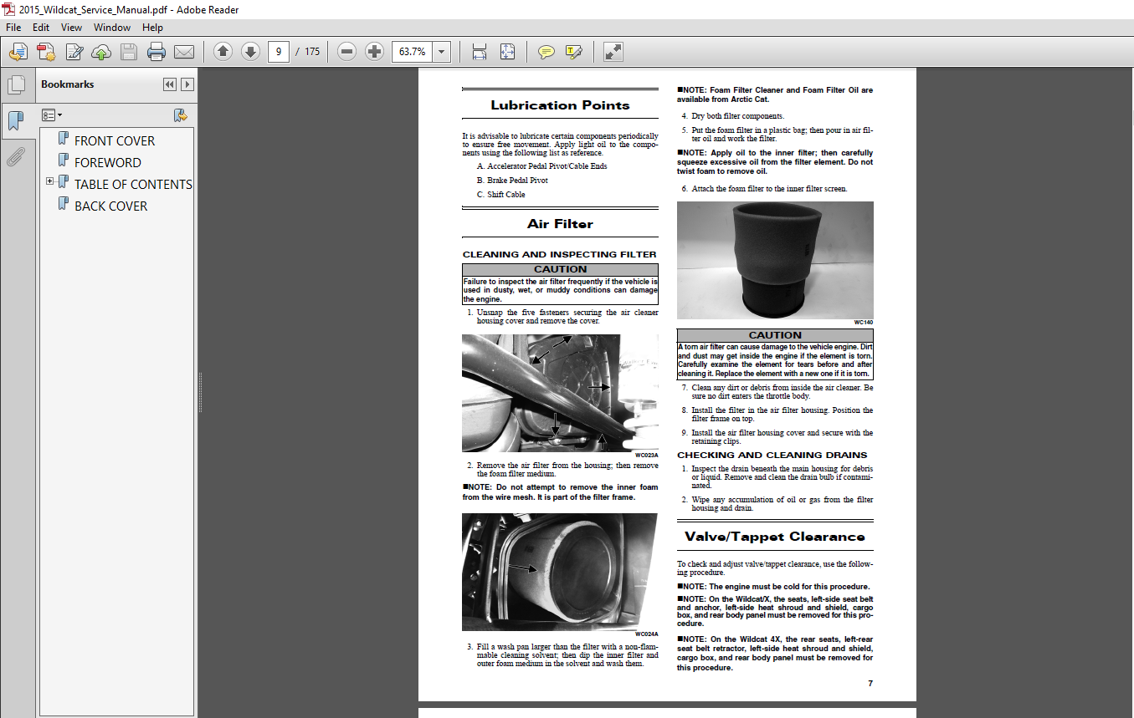This screenshot has width=1134, height=718.
Task: Click the Sign document pen icon
Action: (x=74, y=52)
